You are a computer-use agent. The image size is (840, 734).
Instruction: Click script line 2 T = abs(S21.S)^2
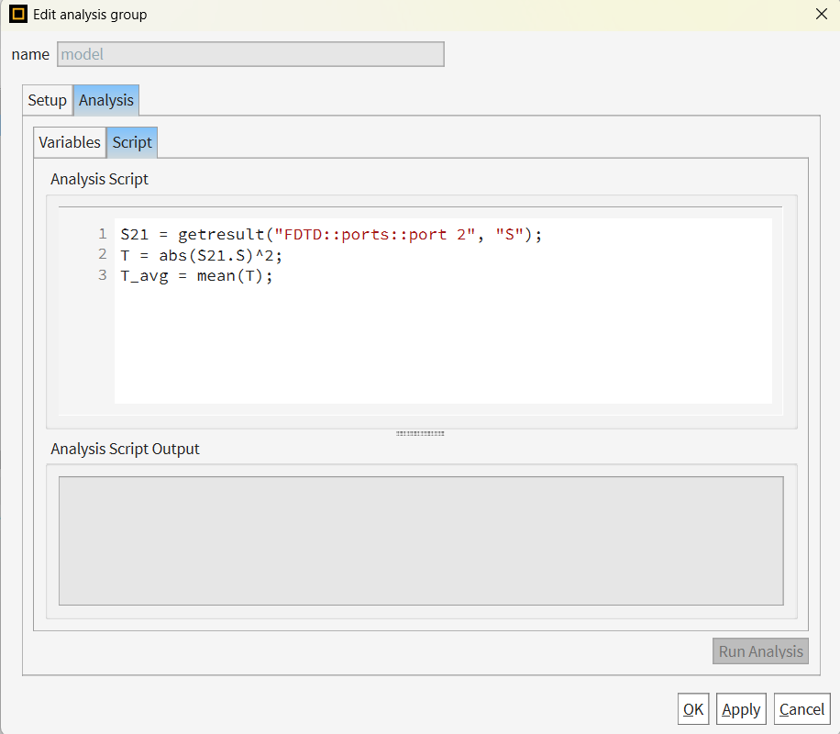pos(201,256)
